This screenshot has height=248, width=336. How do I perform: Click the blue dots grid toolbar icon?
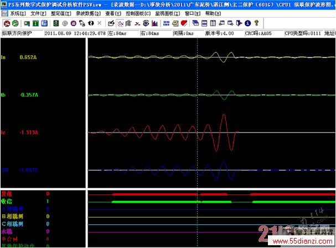(166, 23)
